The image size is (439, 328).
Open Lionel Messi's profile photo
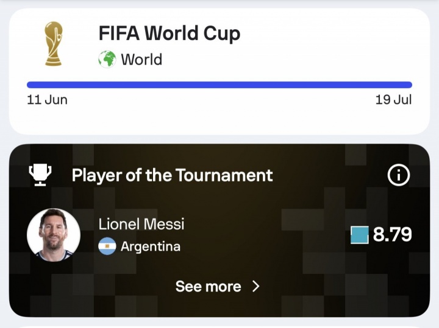tap(54, 235)
